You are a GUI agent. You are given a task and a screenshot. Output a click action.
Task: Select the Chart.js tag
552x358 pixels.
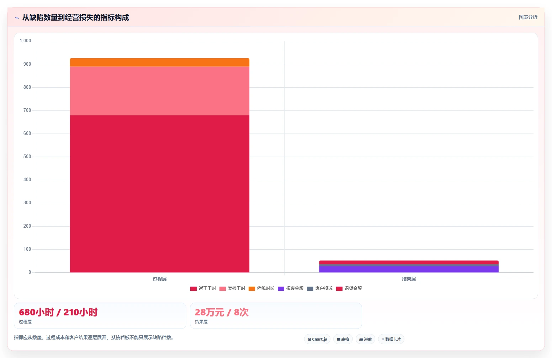(x=317, y=339)
